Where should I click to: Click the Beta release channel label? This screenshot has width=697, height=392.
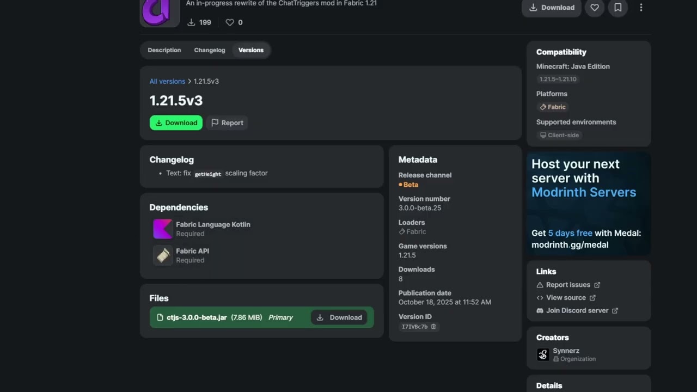(408, 185)
